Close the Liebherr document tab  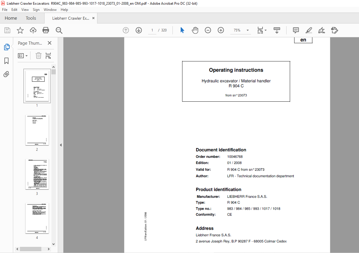tap(94, 18)
